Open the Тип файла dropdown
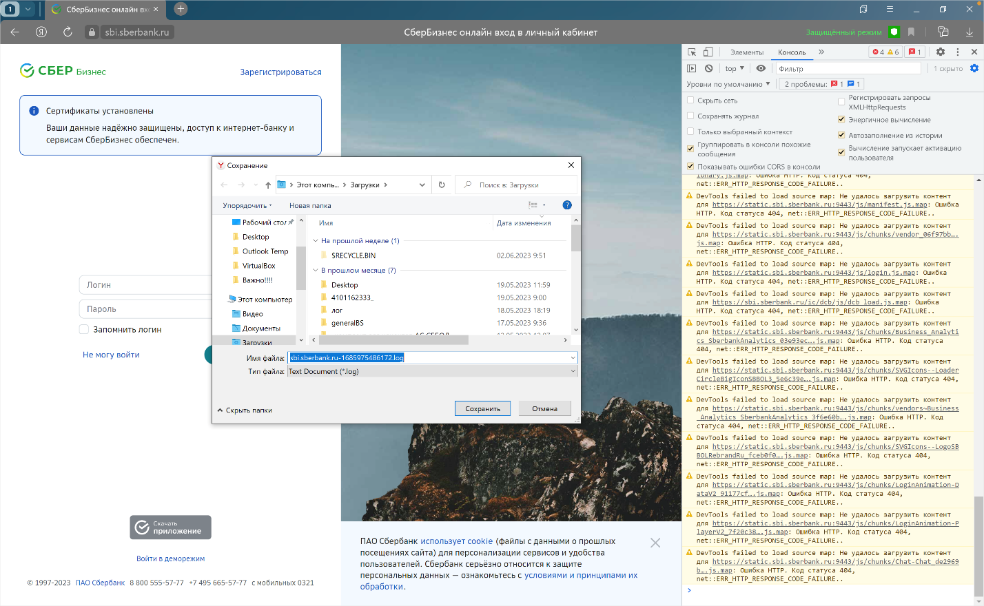 pos(433,371)
